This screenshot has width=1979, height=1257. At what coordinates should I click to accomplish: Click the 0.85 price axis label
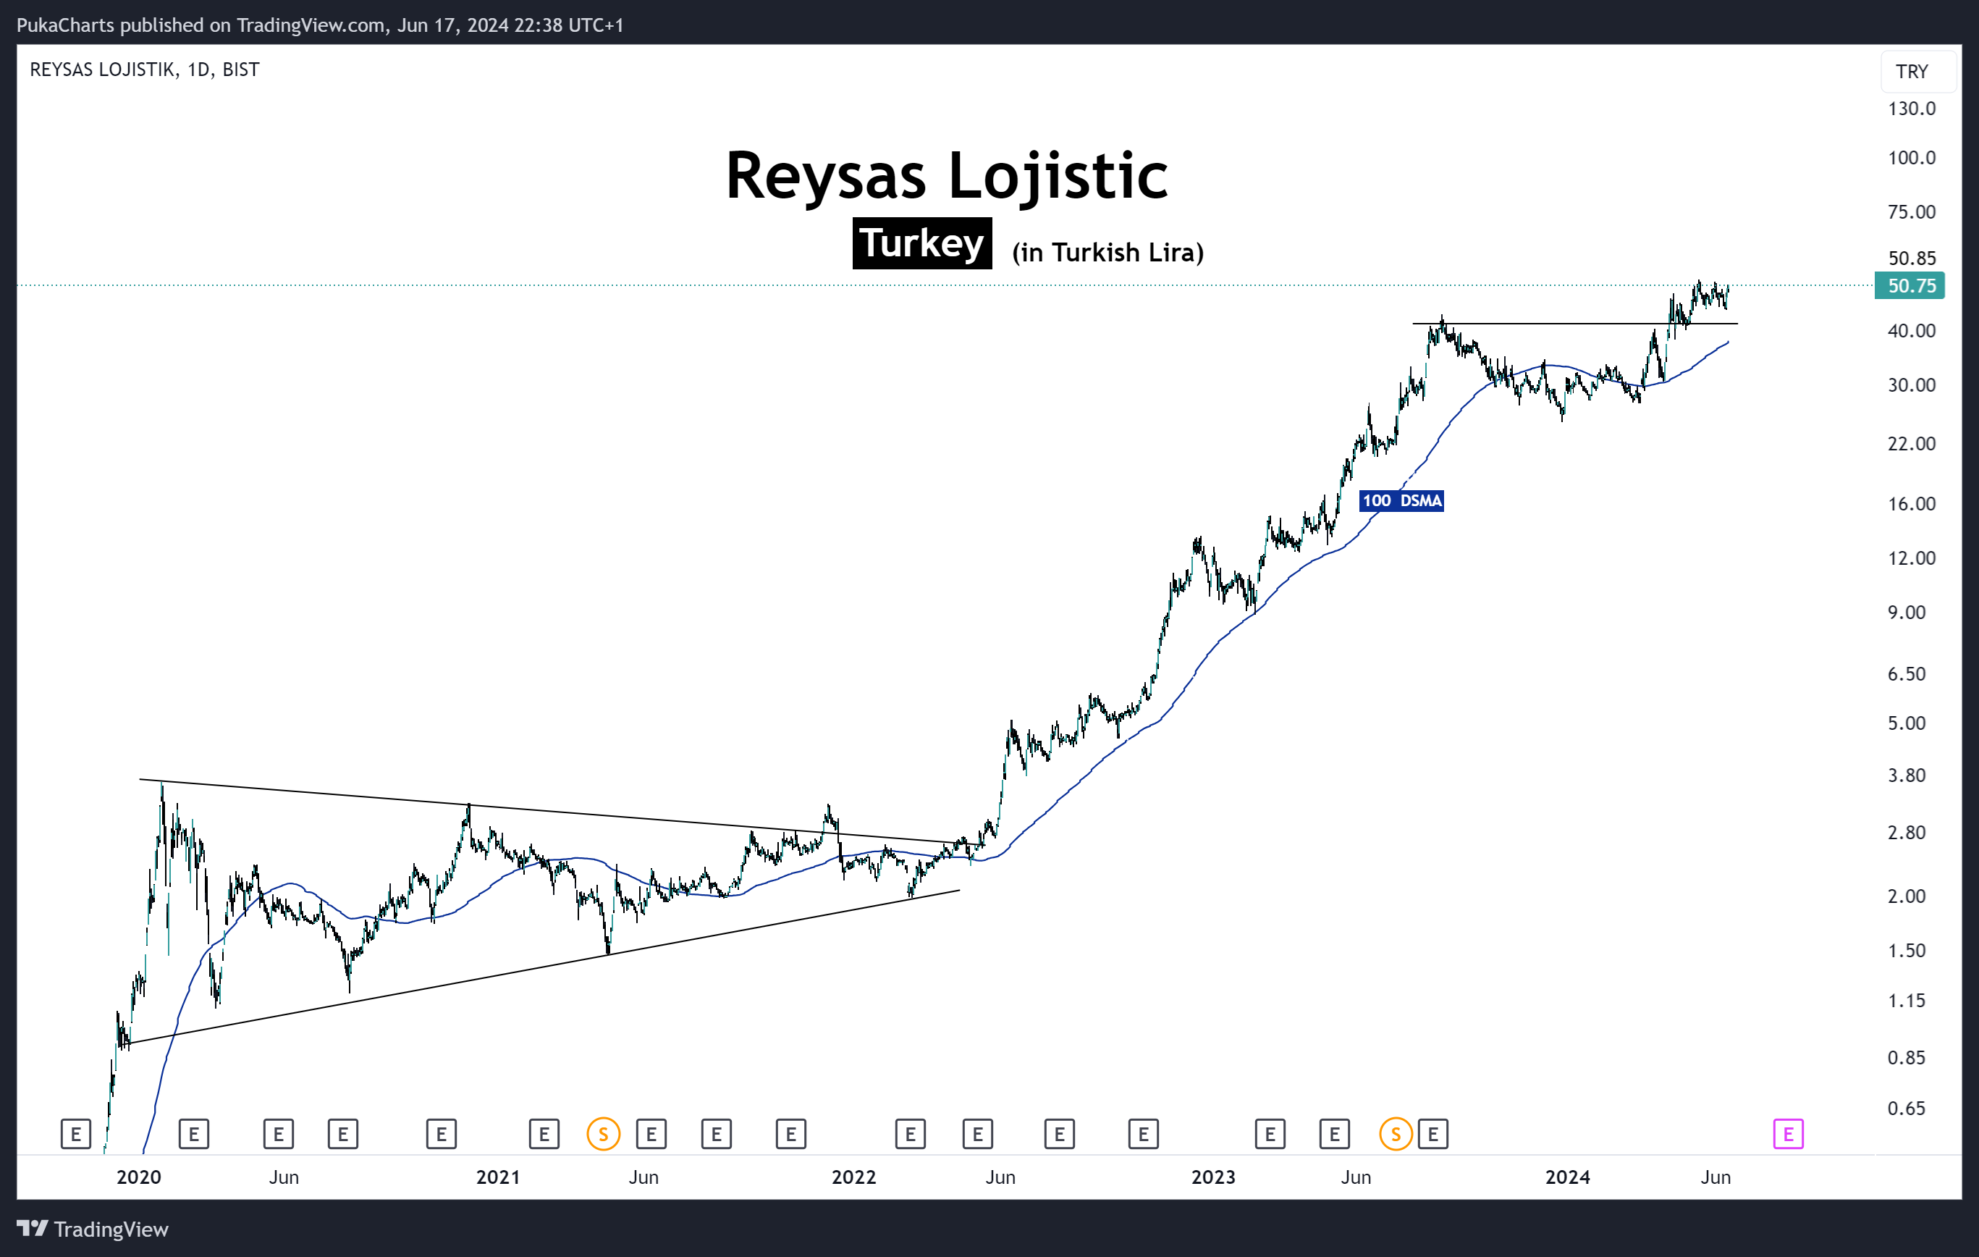coord(1907,1057)
